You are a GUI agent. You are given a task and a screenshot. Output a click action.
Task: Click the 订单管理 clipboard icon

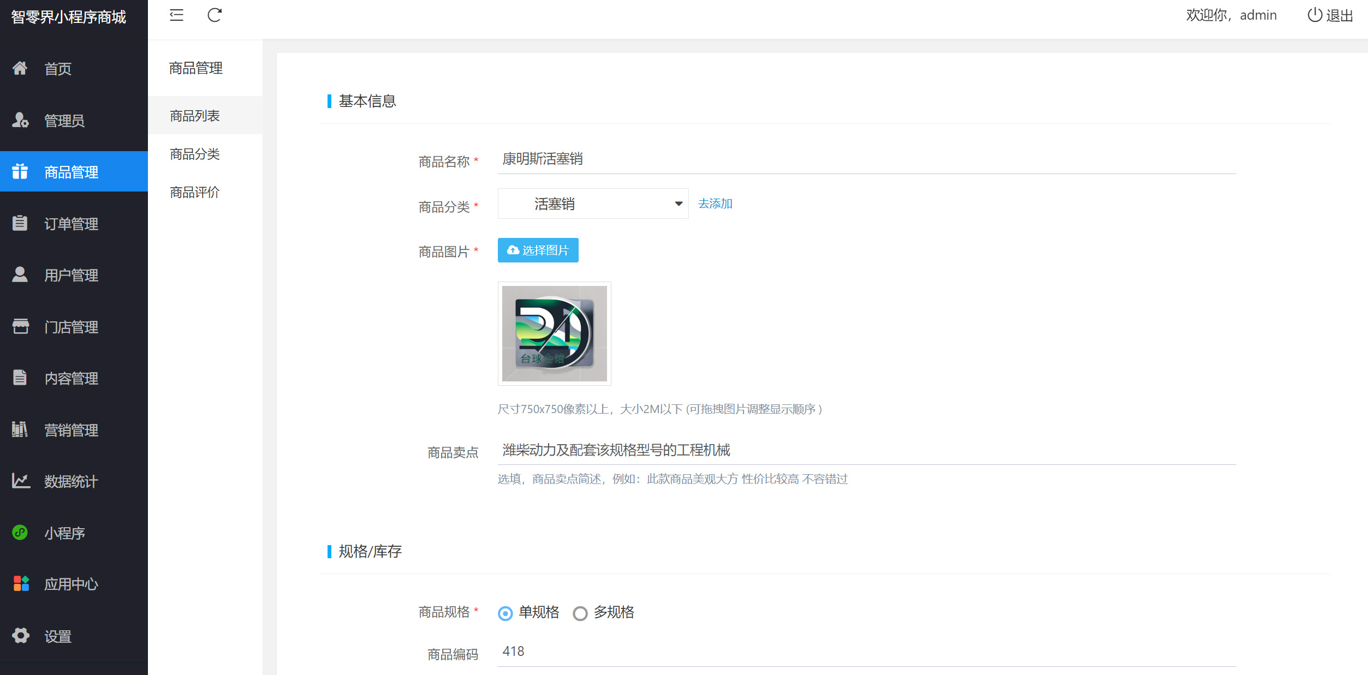point(20,223)
